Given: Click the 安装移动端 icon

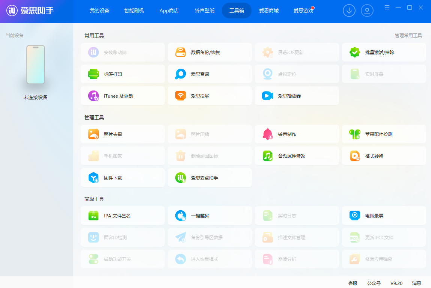Looking at the screenshot, I should click(93, 52).
